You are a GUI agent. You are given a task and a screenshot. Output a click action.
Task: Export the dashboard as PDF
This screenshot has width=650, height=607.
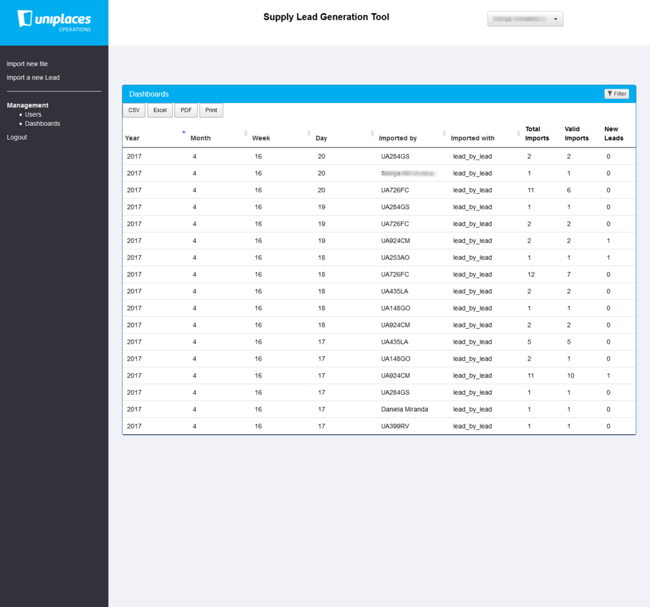[x=185, y=110]
